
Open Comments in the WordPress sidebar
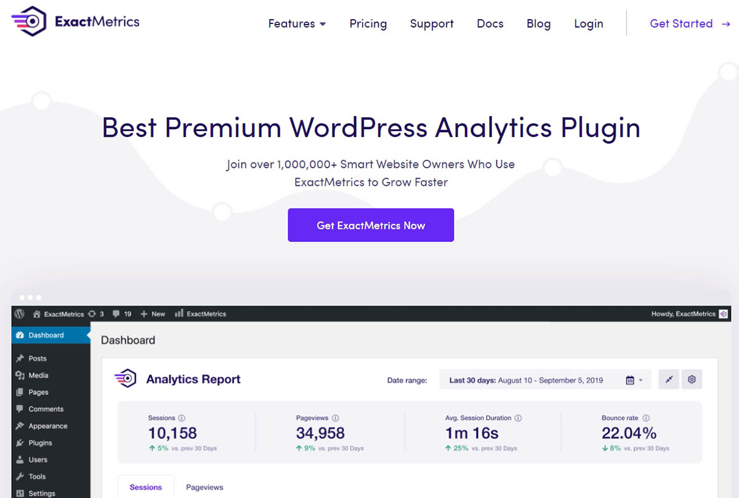[46, 409]
